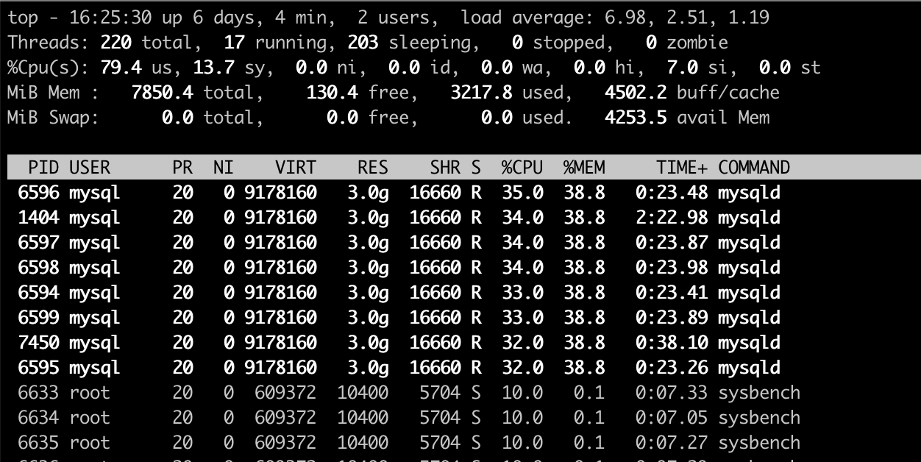The width and height of the screenshot is (921, 462).
Task: Click TIME+ value 0:07.33
Action: pyautogui.click(x=672, y=393)
